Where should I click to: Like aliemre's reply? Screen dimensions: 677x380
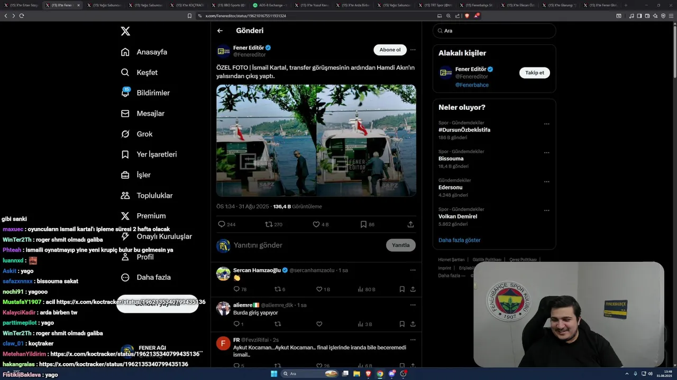pyautogui.click(x=319, y=324)
